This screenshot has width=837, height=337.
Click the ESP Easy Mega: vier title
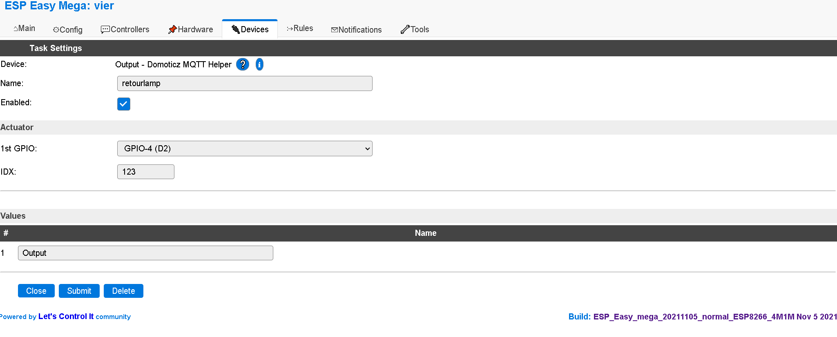[x=59, y=6]
